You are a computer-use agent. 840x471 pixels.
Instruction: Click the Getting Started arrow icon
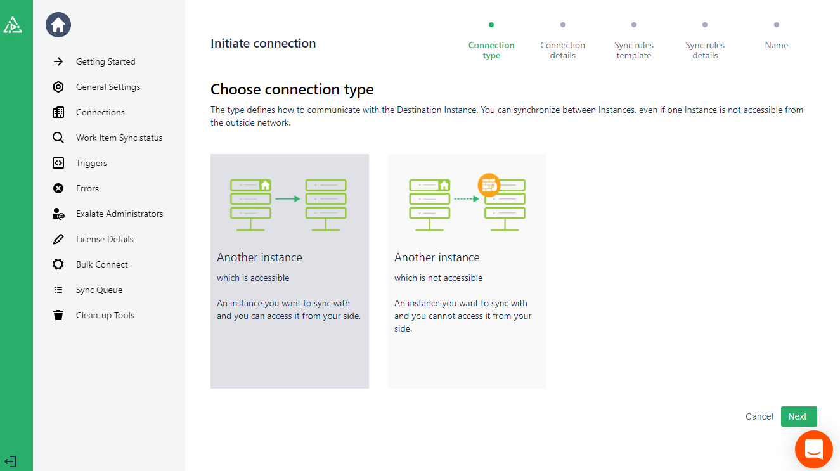(x=58, y=61)
